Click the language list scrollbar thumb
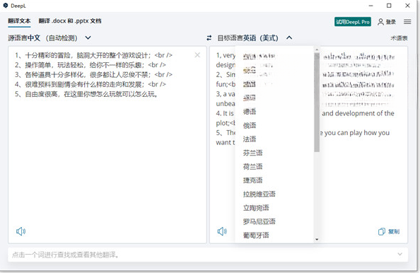Screen dimensions: 420x273 pyautogui.click(x=317, y=103)
